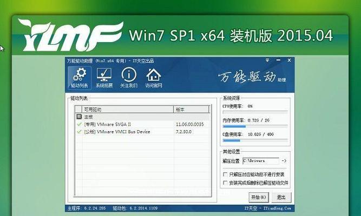
Task: Toggle the 主板 category checkbox
Action: 79,117
